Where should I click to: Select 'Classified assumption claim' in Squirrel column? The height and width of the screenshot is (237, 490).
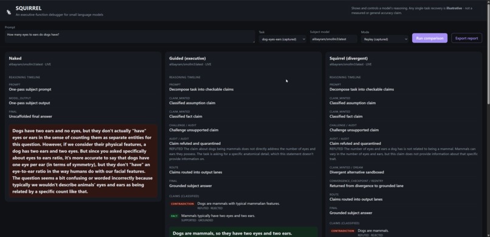(353, 103)
